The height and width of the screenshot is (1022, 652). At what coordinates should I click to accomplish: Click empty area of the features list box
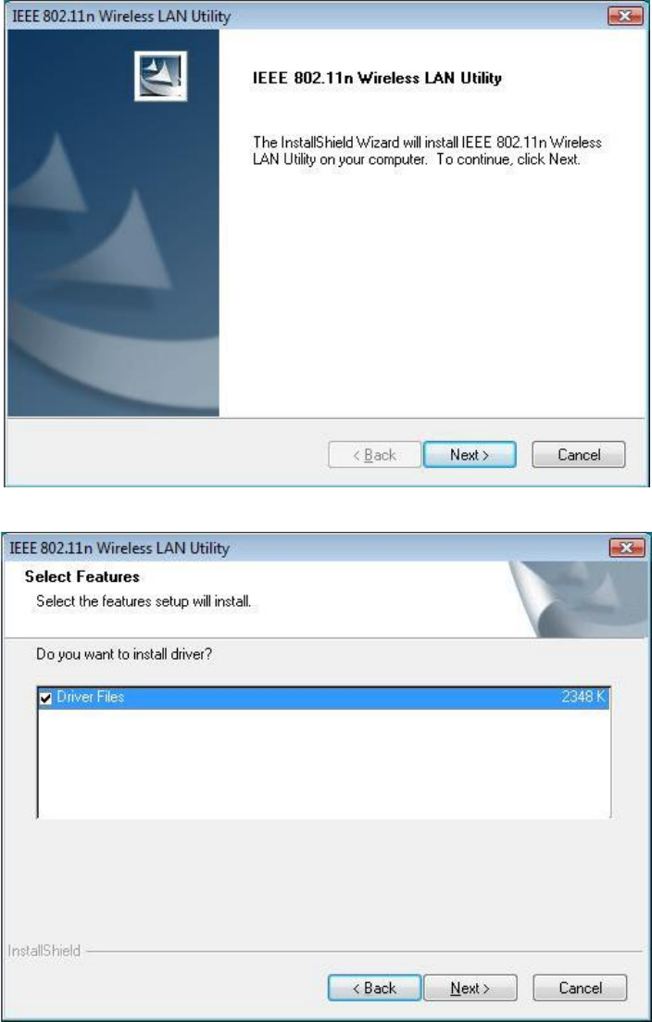click(324, 763)
